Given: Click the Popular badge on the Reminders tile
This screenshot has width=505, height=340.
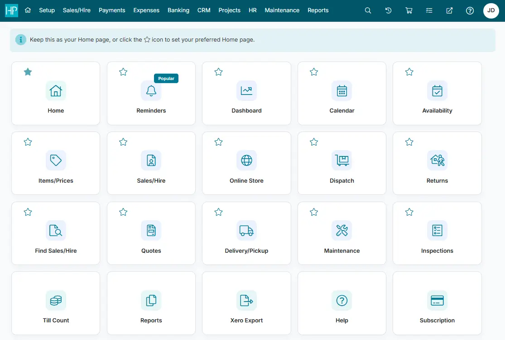Looking at the screenshot, I should 166,78.
